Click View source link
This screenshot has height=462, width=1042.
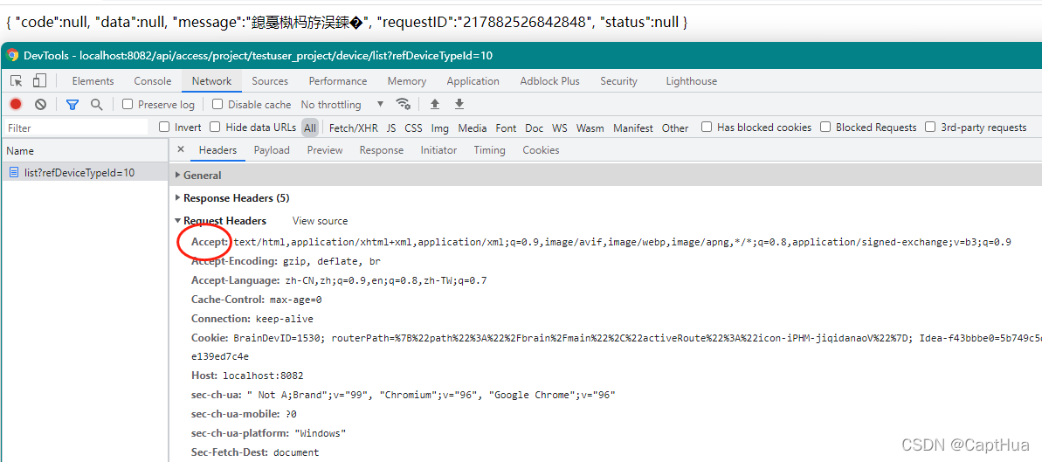[x=320, y=221]
